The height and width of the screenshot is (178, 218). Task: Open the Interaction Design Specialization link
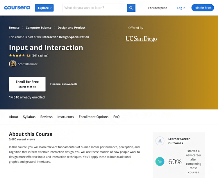[x=66, y=37]
